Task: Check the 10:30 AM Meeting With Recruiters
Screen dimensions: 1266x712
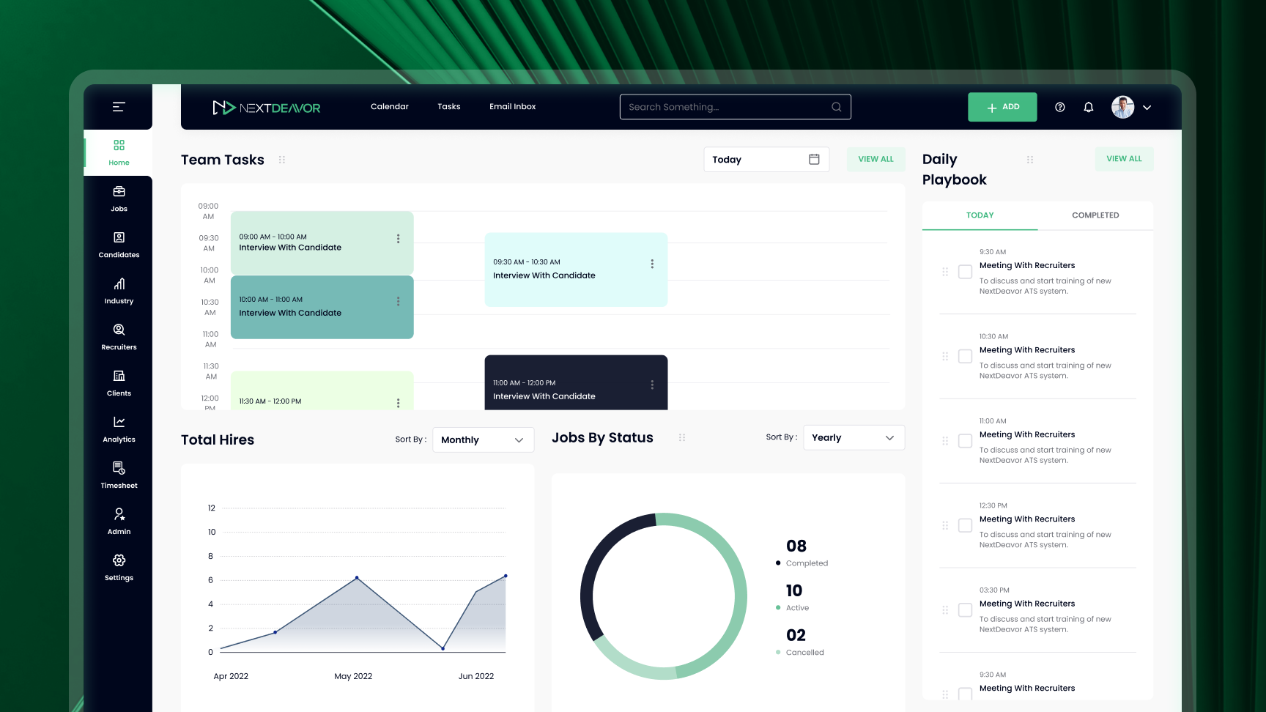Action: click(966, 356)
